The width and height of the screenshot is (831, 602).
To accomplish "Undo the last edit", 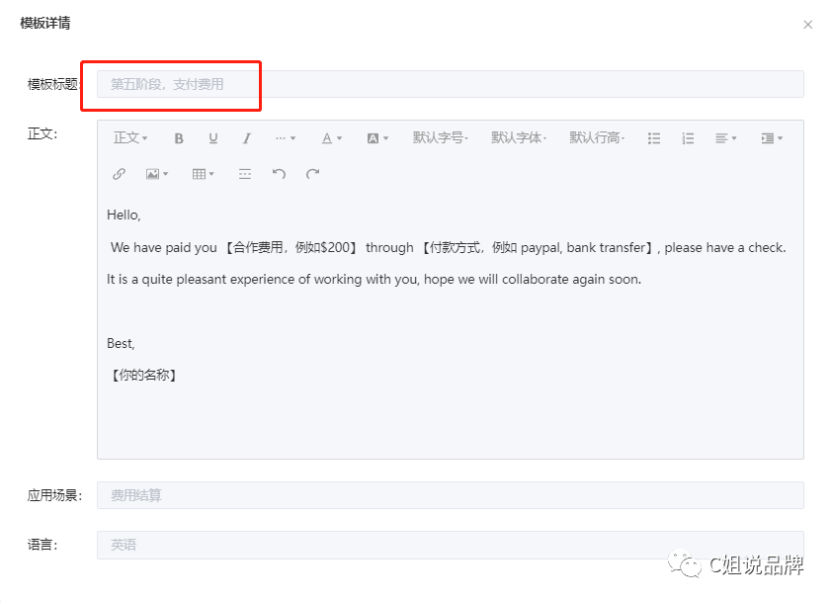I will (x=278, y=174).
